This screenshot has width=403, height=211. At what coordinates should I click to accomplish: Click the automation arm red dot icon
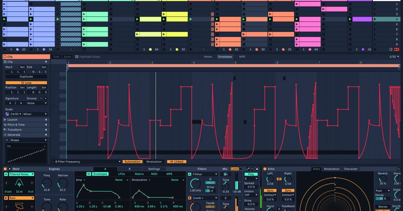click(x=53, y=162)
